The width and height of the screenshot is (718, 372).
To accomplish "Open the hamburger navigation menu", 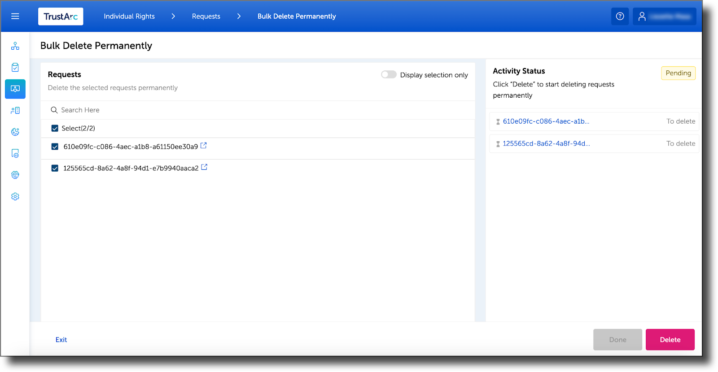I will tap(15, 16).
